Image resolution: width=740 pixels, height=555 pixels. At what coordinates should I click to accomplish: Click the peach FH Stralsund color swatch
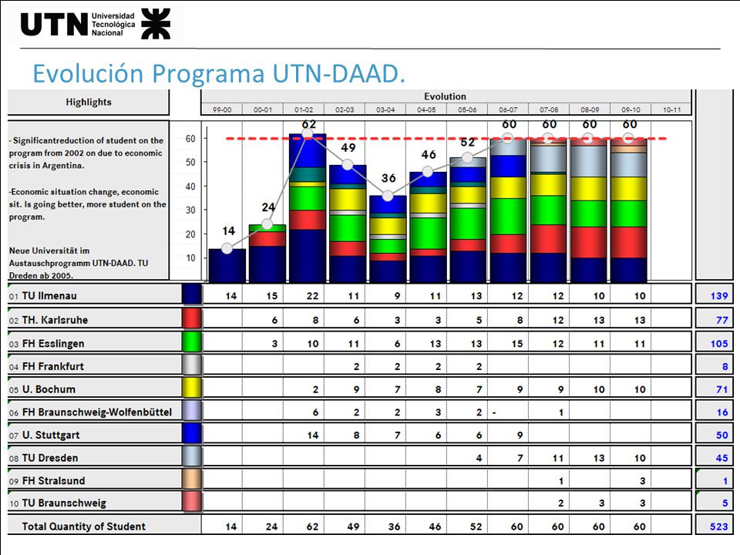point(192,479)
